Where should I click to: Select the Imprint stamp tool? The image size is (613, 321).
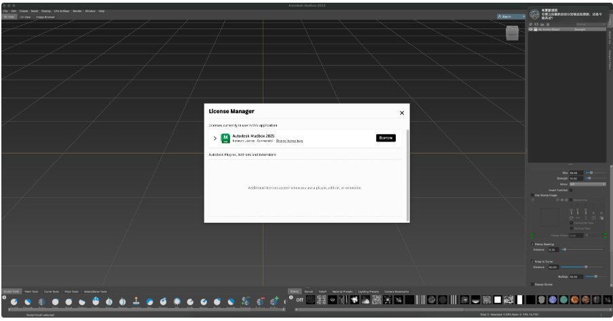click(136, 301)
